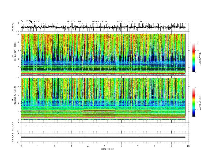The image size is (212, 164).
Task: Click the "3" tick on the time axis
Action: (71, 146)
